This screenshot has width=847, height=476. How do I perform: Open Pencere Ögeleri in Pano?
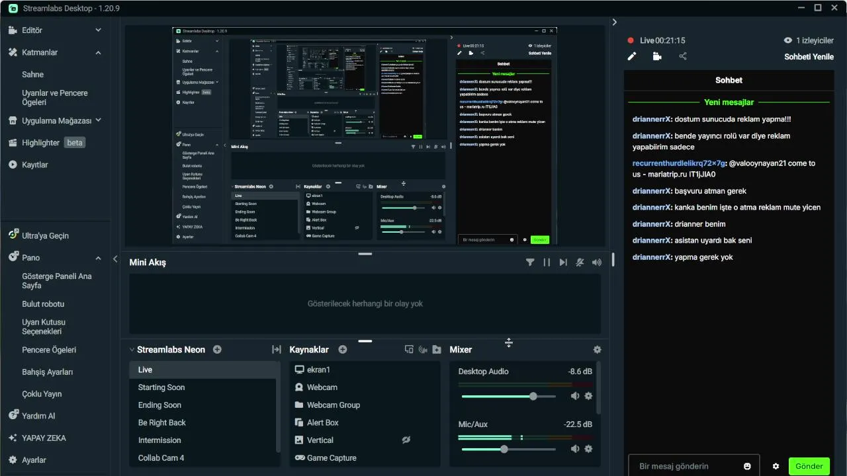49,350
